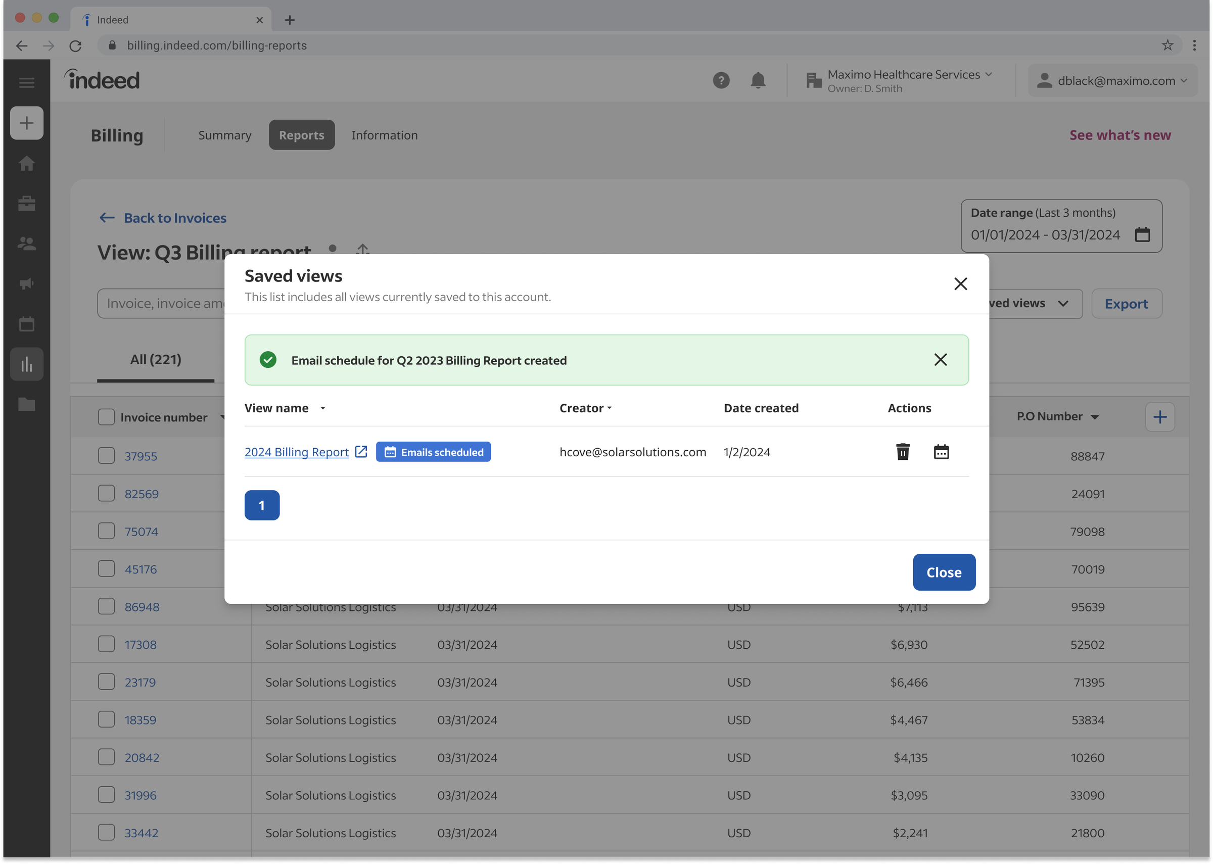Delete the 2024 Billing Report view
This screenshot has width=1213, height=864.
coord(902,452)
